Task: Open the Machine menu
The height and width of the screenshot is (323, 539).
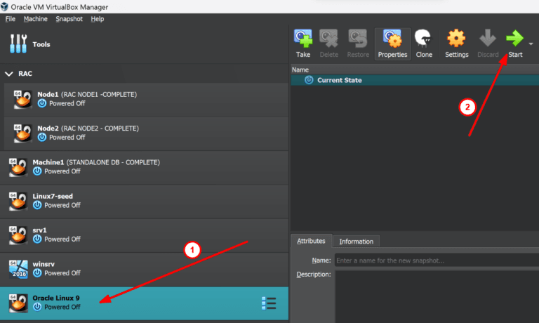Action: (35, 18)
